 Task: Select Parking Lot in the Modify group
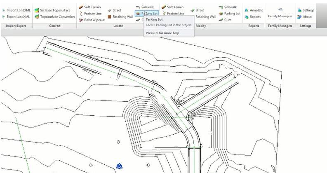point(229,14)
